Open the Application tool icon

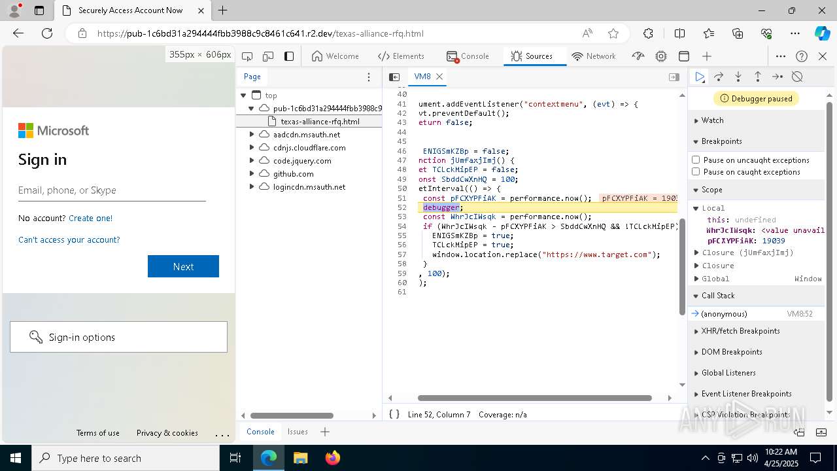pos(684,56)
